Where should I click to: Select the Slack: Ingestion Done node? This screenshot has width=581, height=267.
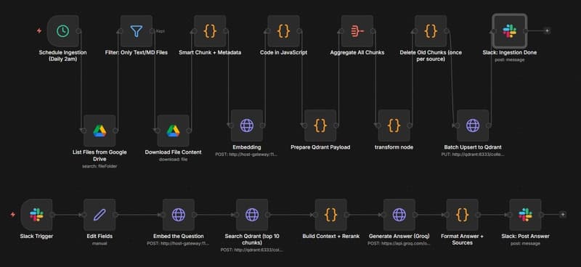pyautogui.click(x=510, y=31)
